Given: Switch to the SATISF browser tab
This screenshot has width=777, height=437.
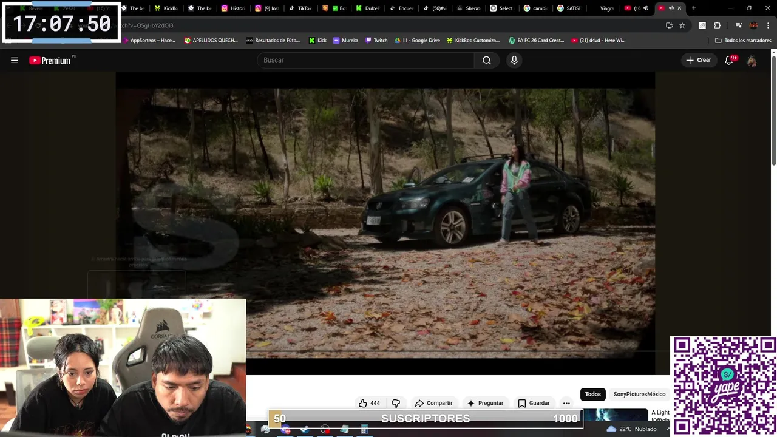Looking at the screenshot, I should pos(569,8).
